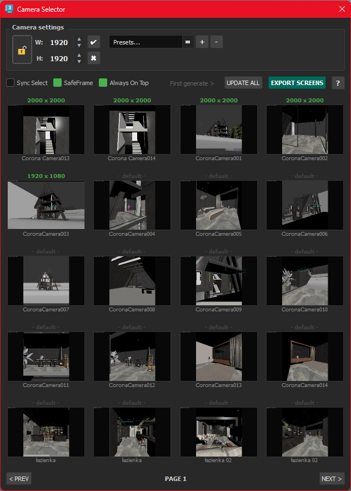Select the CoronaCamera009 thumbnail
This screenshot has height=491, width=351.
[x=219, y=281]
